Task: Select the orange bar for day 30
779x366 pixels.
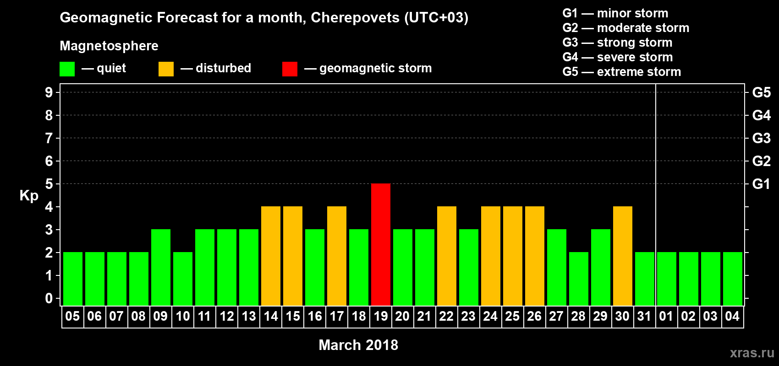Action: coord(623,256)
